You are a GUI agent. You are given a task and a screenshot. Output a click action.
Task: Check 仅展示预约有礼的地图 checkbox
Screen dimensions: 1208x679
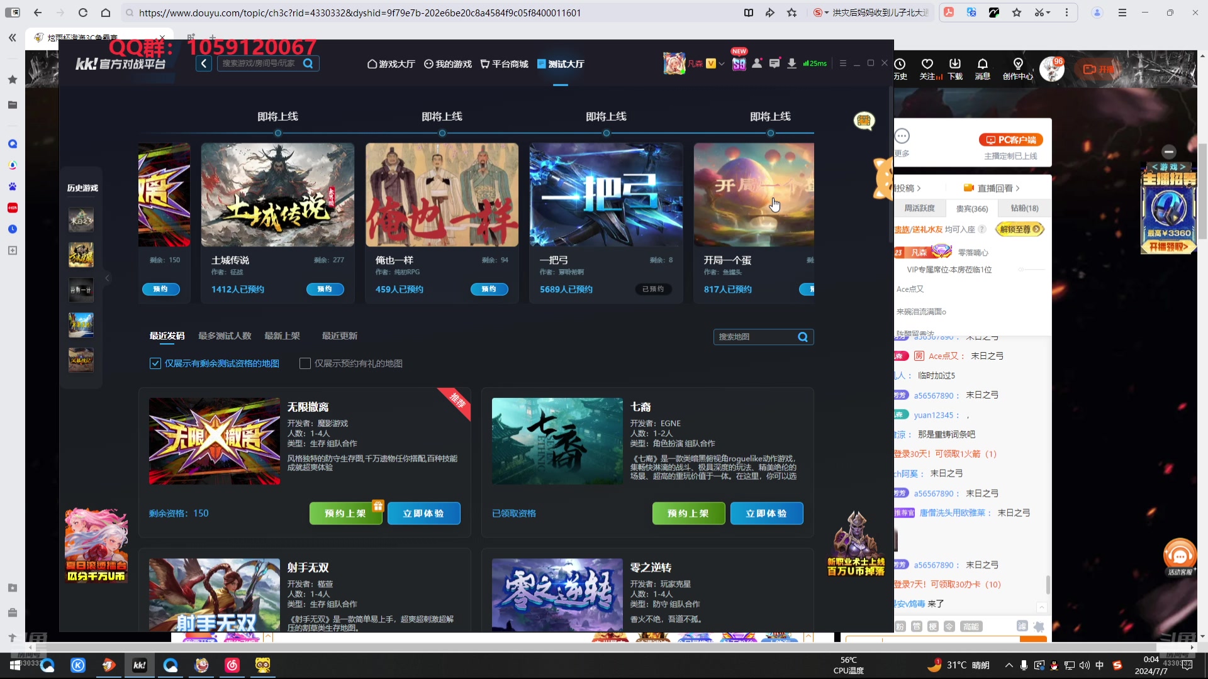click(x=305, y=363)
